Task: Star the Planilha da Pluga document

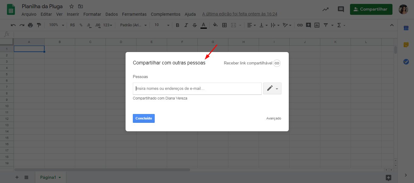Action: pyautogui.click(x=72, y=6)
